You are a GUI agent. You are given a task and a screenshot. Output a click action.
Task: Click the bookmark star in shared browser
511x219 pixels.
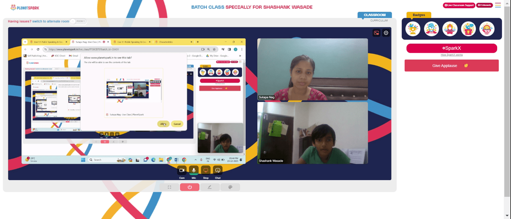point(214,49)
